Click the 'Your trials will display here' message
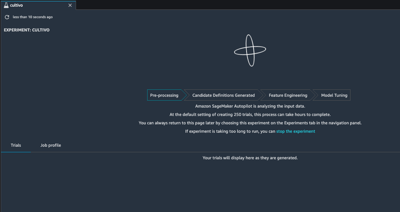The width and height of the screenshot is (400, 212). coord(250,158)
